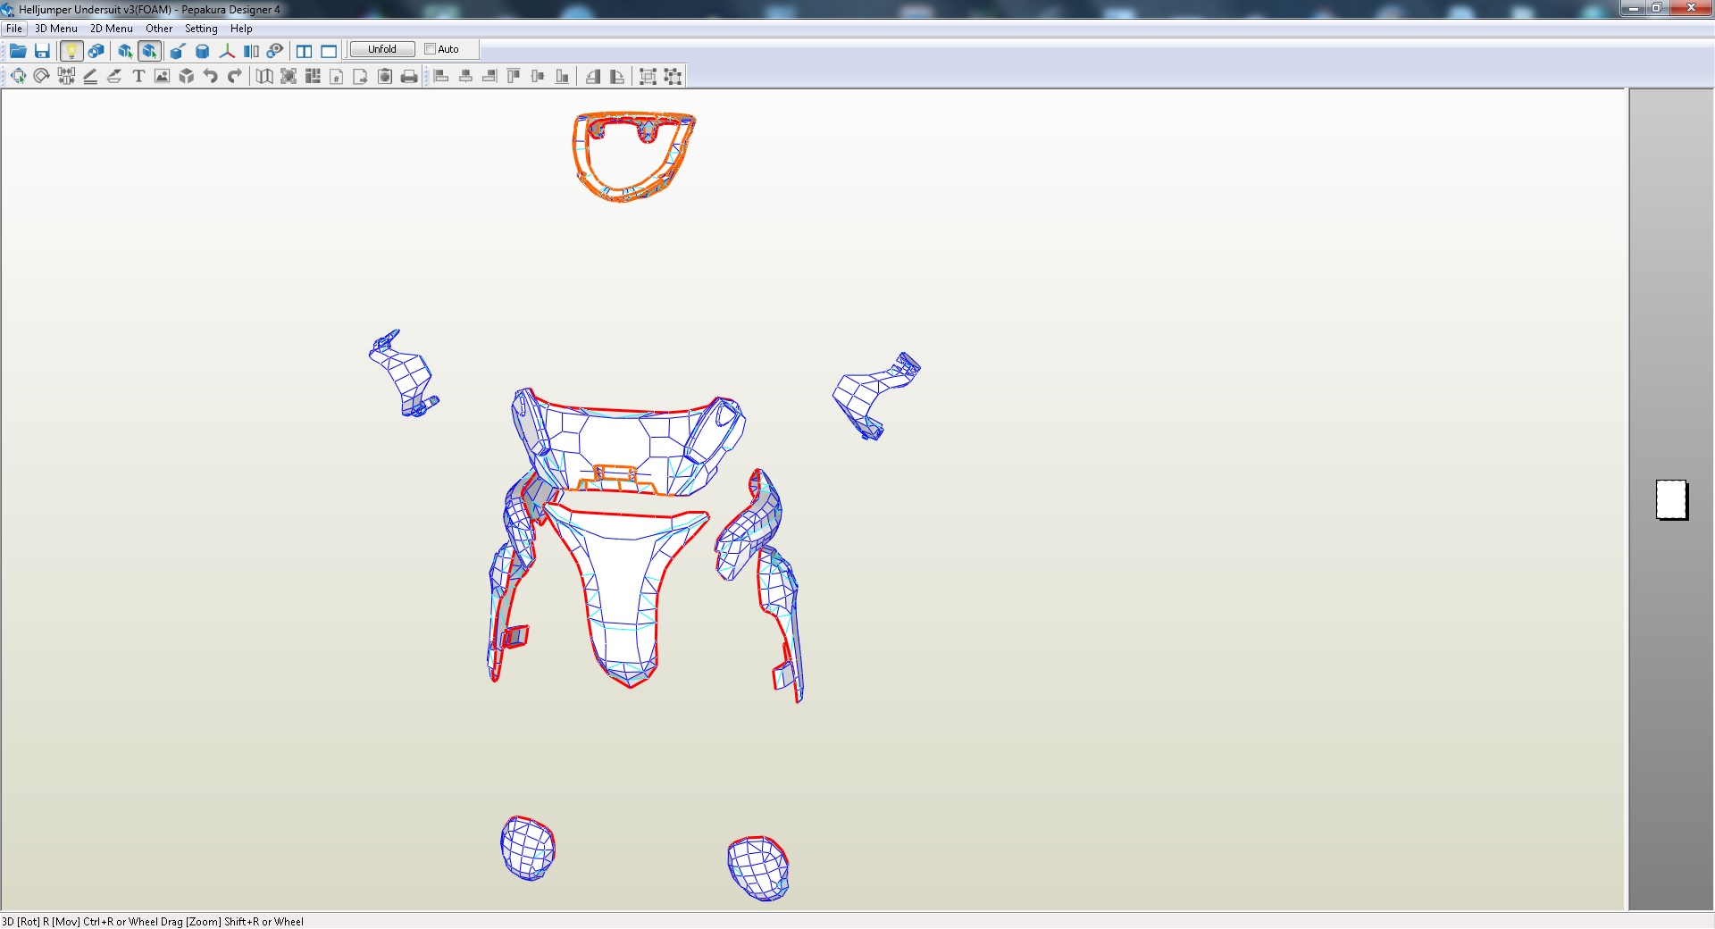Toggle the texture display cube icon

click(x=96, y=51)
